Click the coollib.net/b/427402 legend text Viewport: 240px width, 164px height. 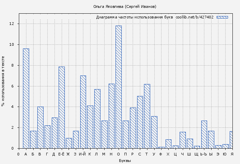tap(194, 17)
